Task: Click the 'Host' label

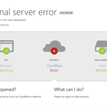Action: point(102,66)
